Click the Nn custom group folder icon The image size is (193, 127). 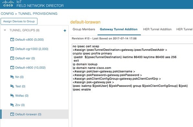click(12, 77)
